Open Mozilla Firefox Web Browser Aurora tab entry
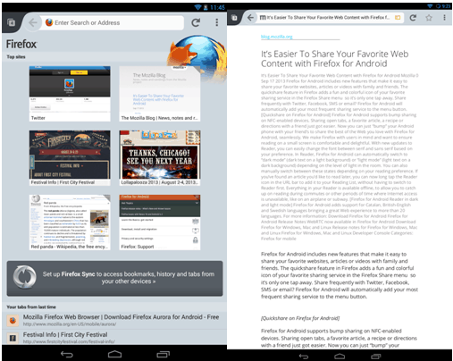Screen dimensions: 453x361 coord(114,320)
